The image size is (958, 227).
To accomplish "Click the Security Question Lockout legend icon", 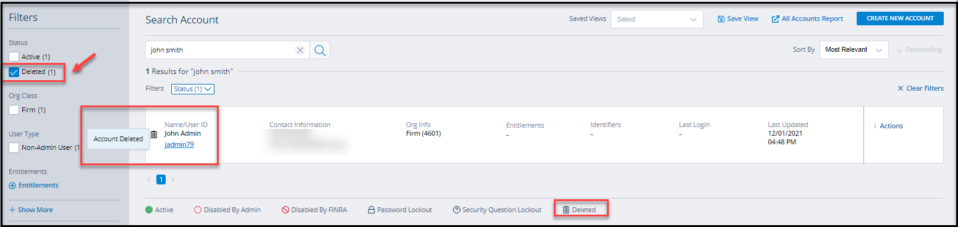I will point(456,210).
